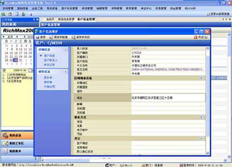Click the 地址 address input field
This screenshot has height=167, width=232.
[x=168, y=97]
